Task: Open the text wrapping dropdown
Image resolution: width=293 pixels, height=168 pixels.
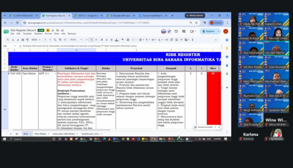Action: pyautogui.click(x=154, y=40)
